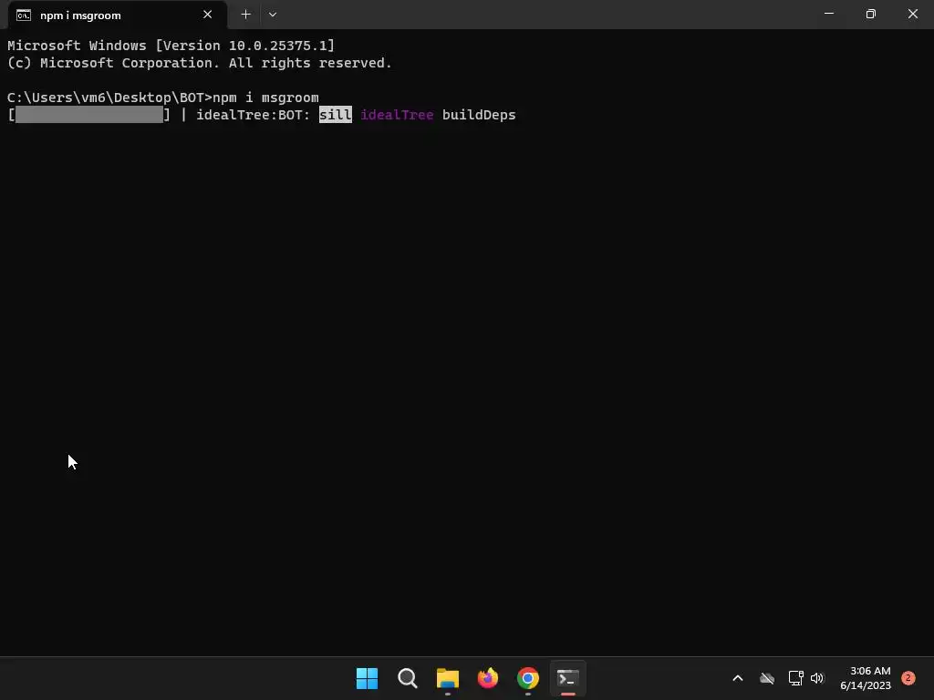
Task: Open taskbar Search
Action: [x=408, y=678]
